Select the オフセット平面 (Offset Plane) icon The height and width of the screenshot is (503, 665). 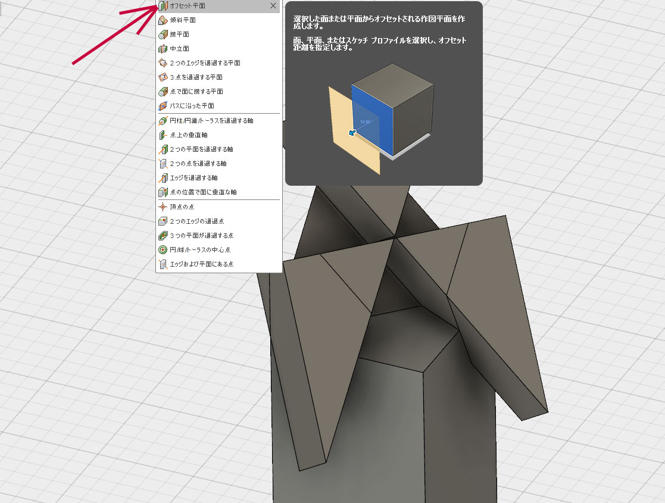163,6
